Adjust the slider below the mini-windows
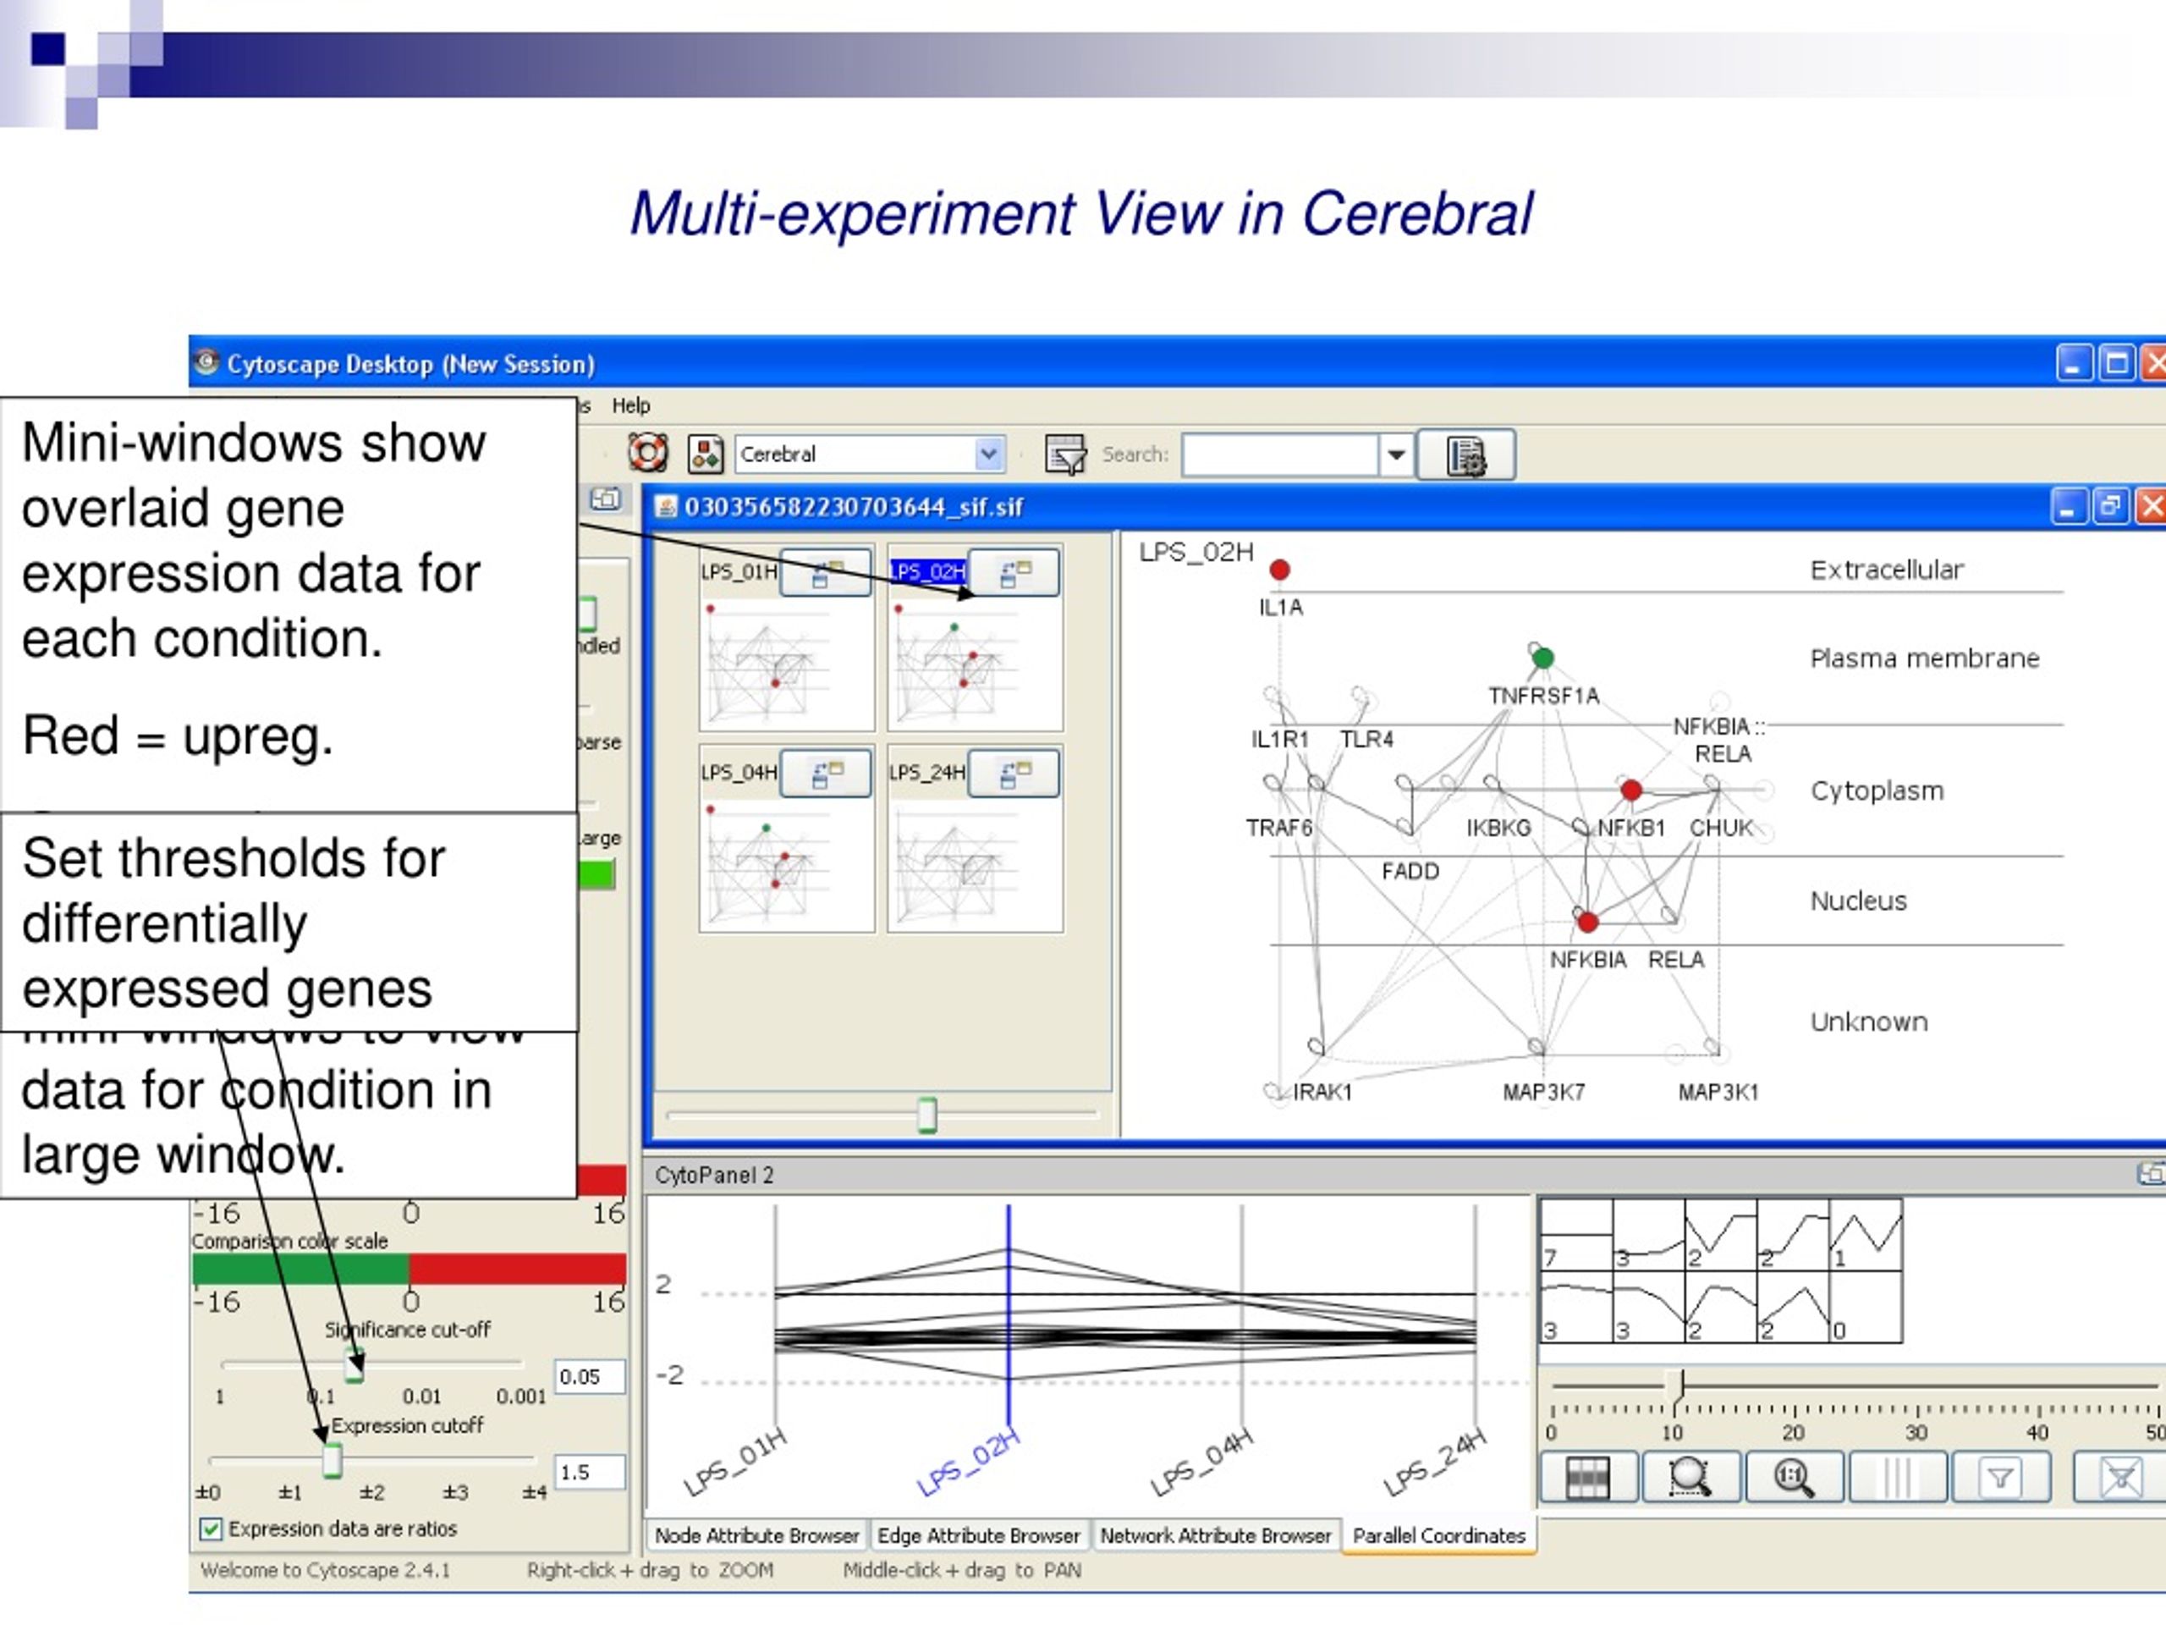Screen dimensions: 2166x1625 pyautogui.click(x=926, y=1114)
